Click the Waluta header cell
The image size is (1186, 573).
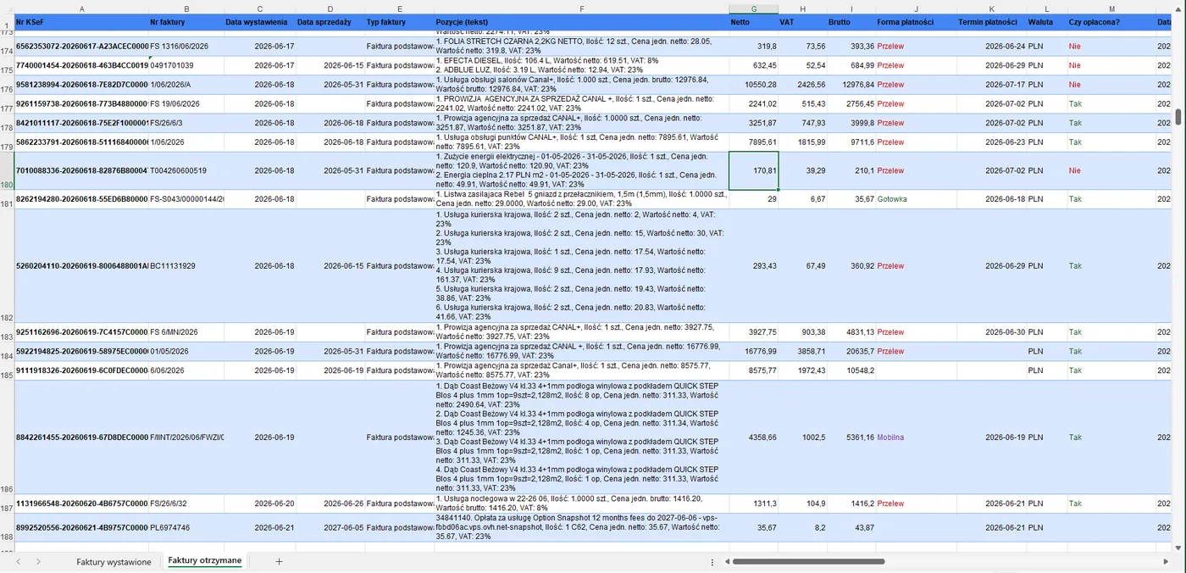(1046, 22)
